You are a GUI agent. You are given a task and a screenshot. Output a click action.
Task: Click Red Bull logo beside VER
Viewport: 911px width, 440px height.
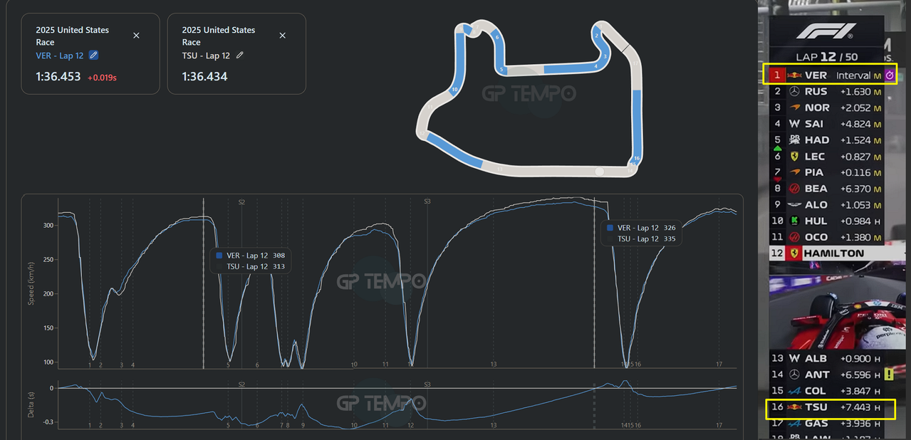pyautogui.click(x=794, y=75)
